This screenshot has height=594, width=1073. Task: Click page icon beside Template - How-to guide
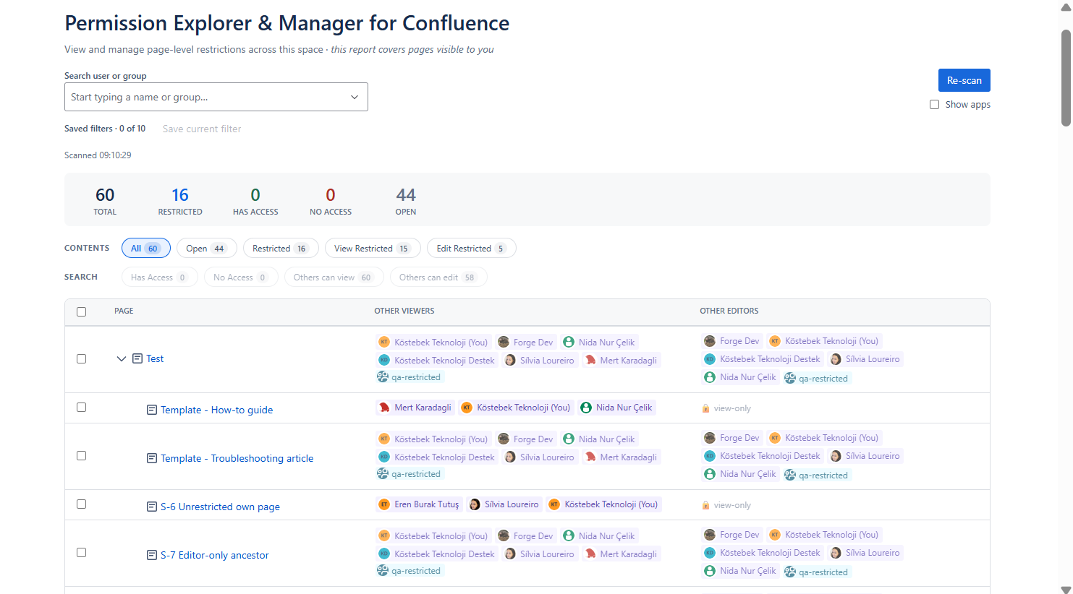pos(152,410)
